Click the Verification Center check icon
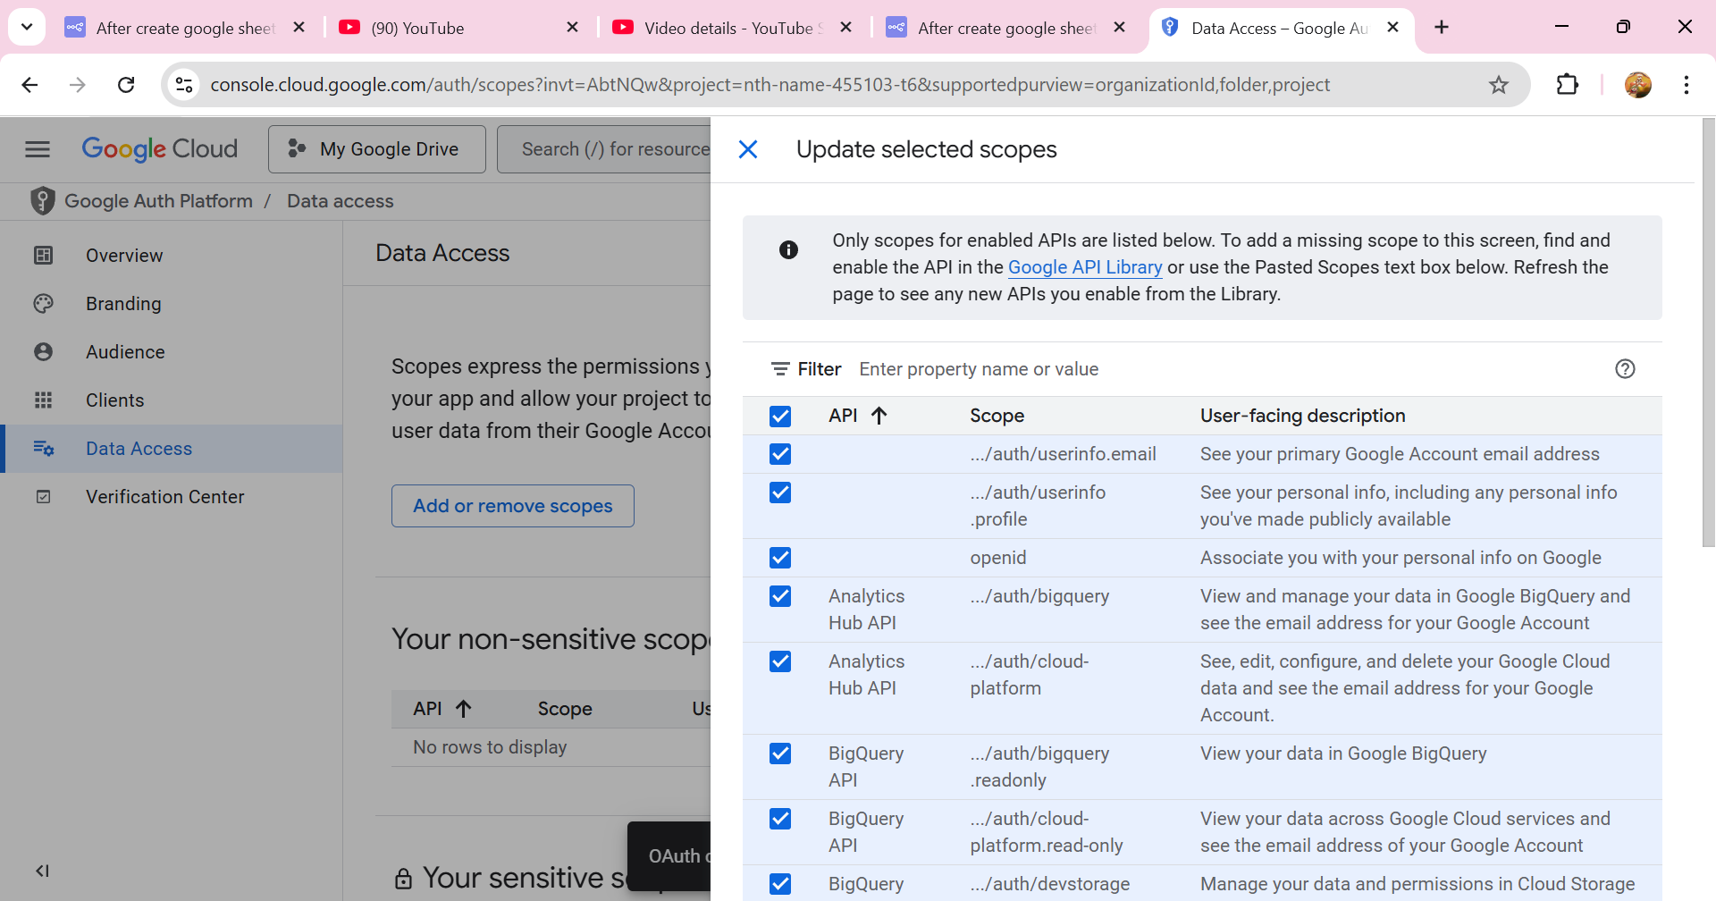This screenshot has width=1716, height=901. pyautogui.click(x=43, y=497)
